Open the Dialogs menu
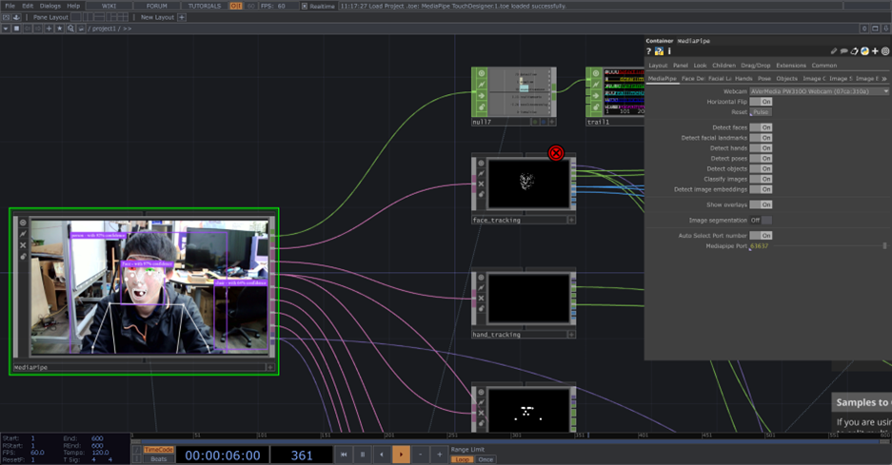Viewport: 892px width, 465px height. [x=50, y=6]
